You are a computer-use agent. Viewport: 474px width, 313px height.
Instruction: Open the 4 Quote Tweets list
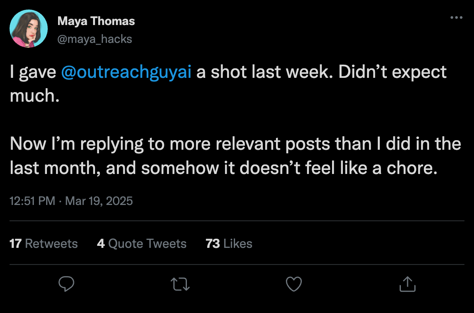142,243
